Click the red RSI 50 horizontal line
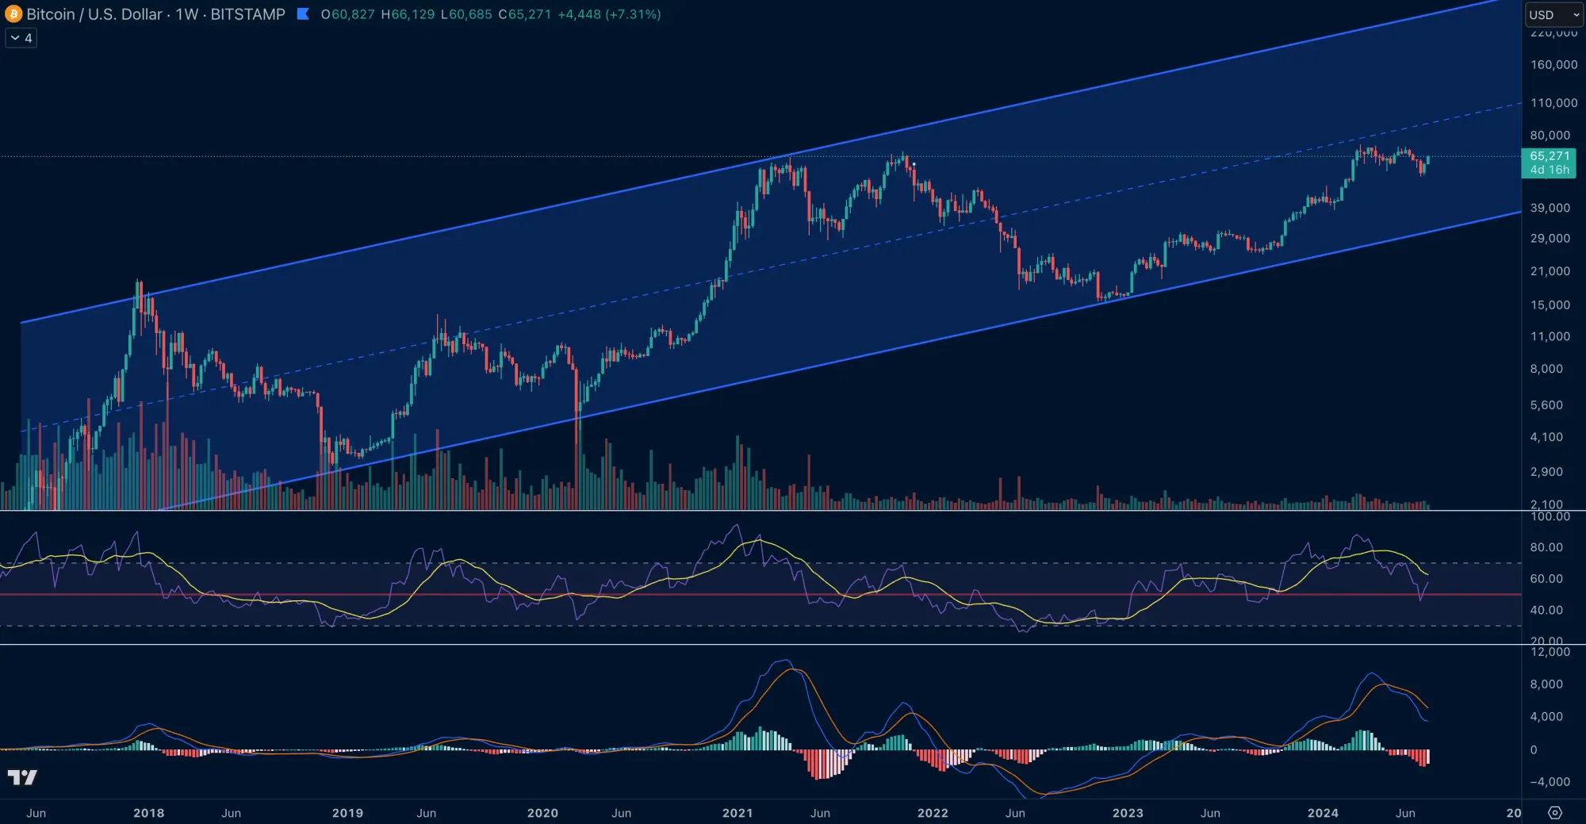1586x824 pixels. (761, 595)
